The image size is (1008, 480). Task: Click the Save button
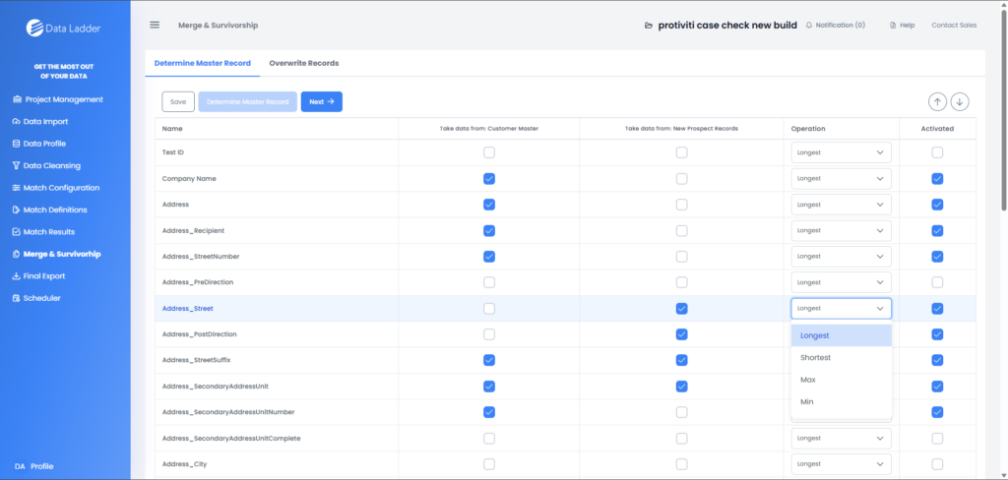[178, 101]
